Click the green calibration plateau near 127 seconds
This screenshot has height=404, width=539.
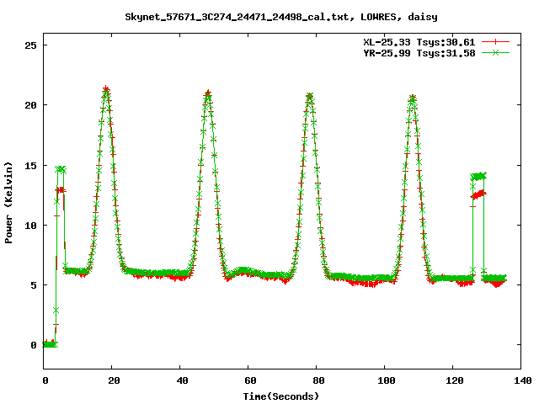coord(478,176)
